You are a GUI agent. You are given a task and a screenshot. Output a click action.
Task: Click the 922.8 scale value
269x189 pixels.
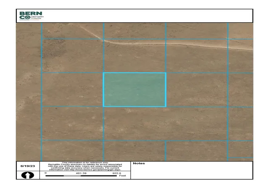pyautogui.click(x=117, y=173)
